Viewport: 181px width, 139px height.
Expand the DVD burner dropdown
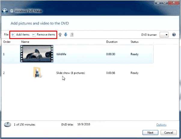click(x=164, y=35)
